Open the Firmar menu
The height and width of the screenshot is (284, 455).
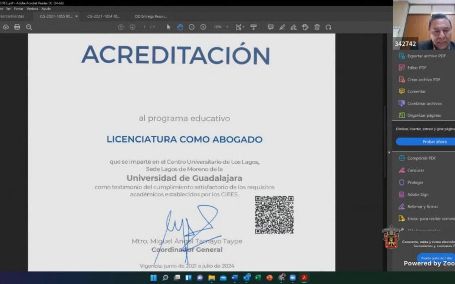(x=19, y=9)
